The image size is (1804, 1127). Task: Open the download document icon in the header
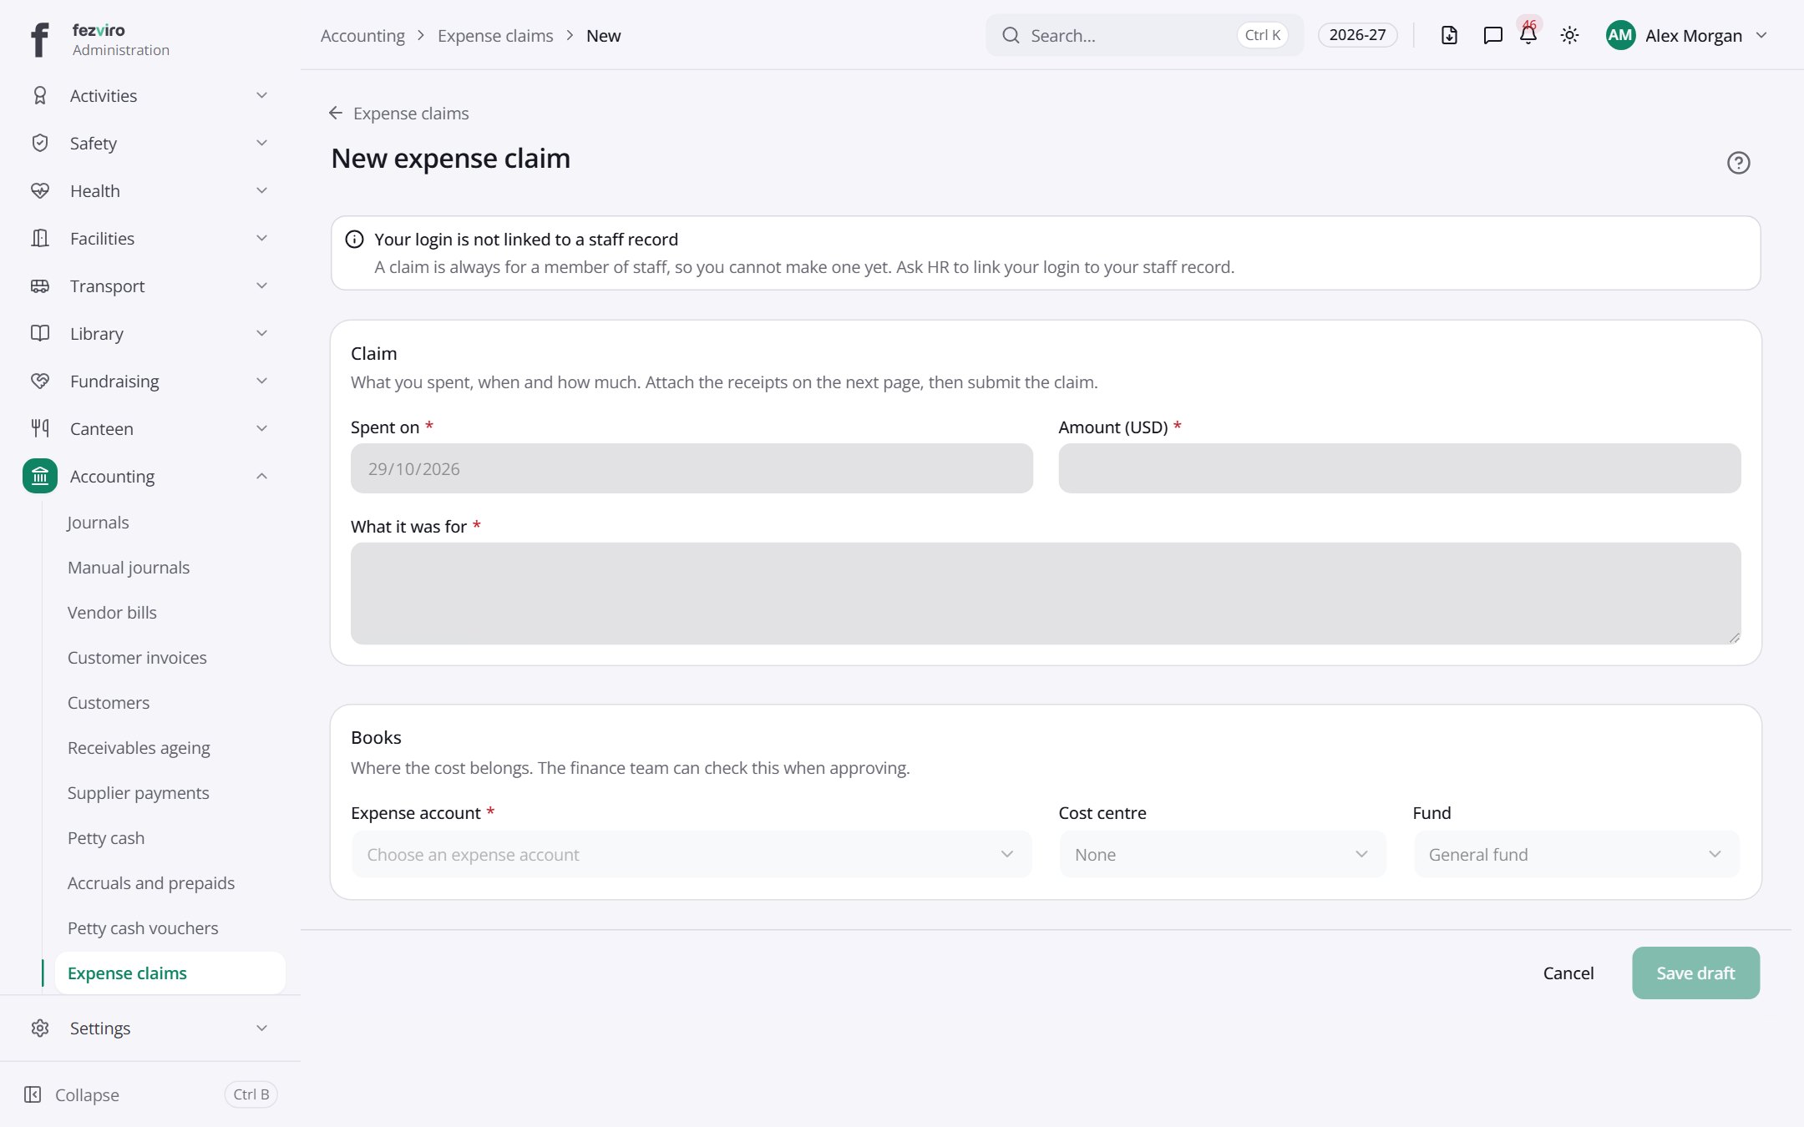click(1449, 35)
